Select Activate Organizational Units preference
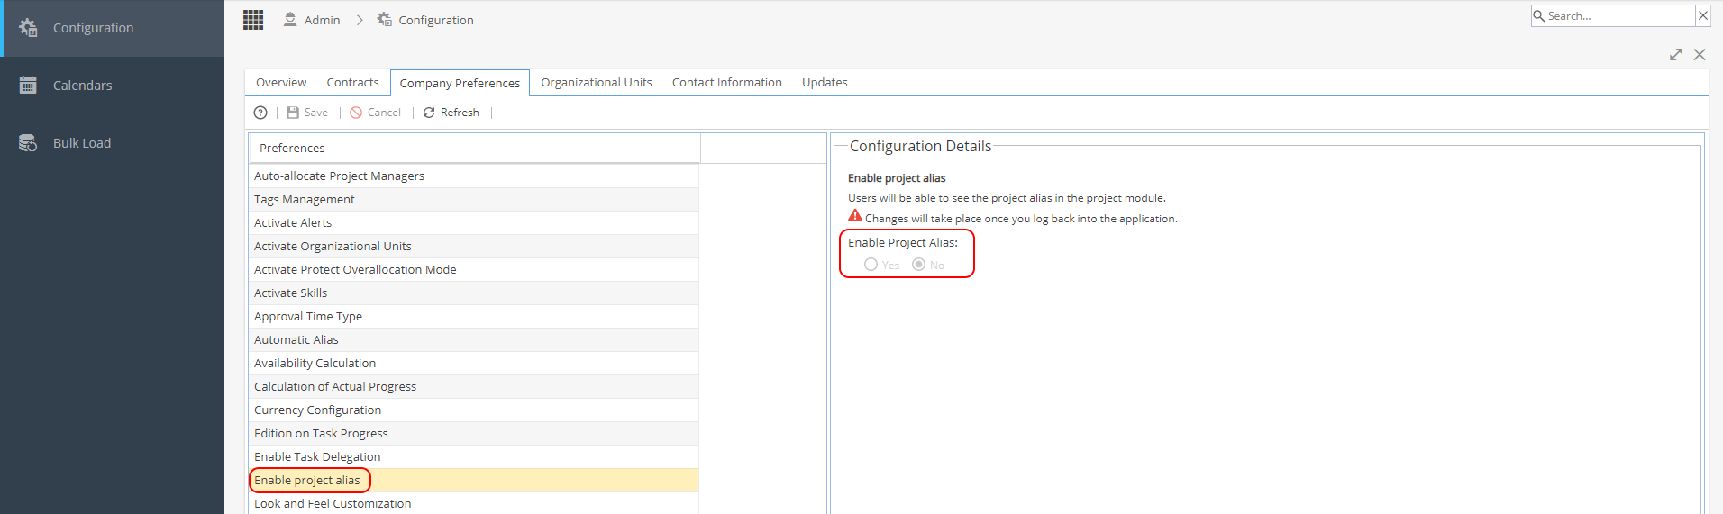Screen dimensions: 1723x514 [x=474, y=247]
